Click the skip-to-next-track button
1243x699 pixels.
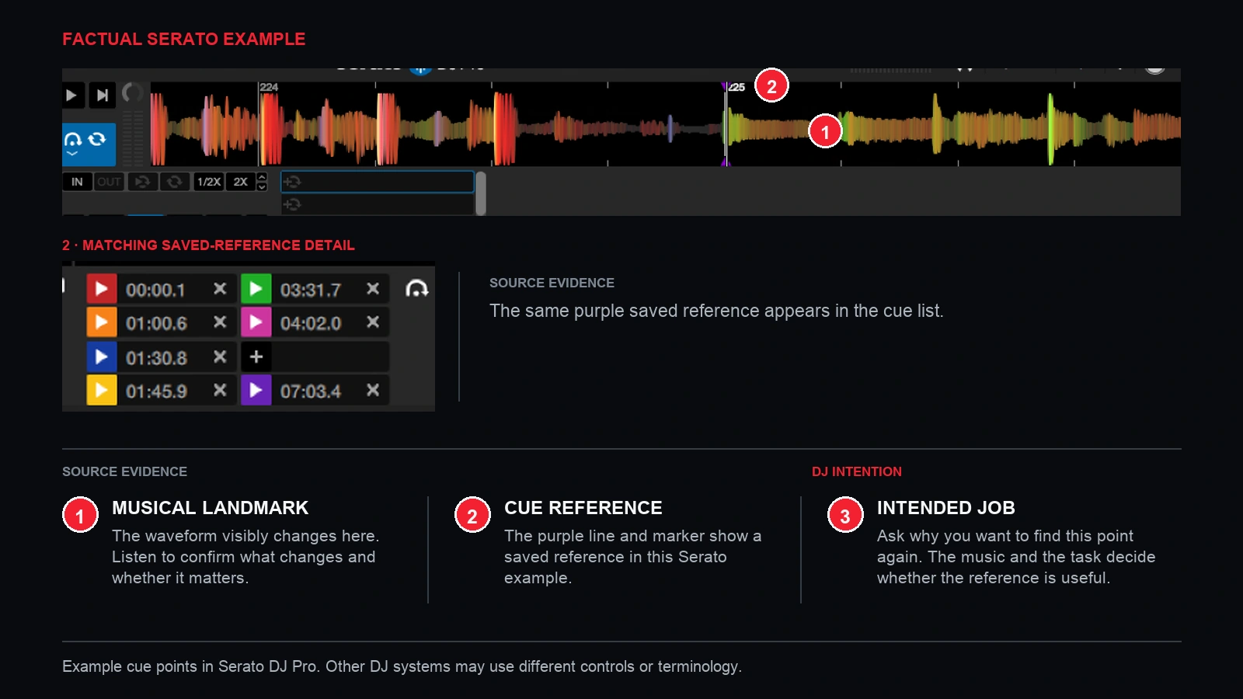click(x=102, y=96)
